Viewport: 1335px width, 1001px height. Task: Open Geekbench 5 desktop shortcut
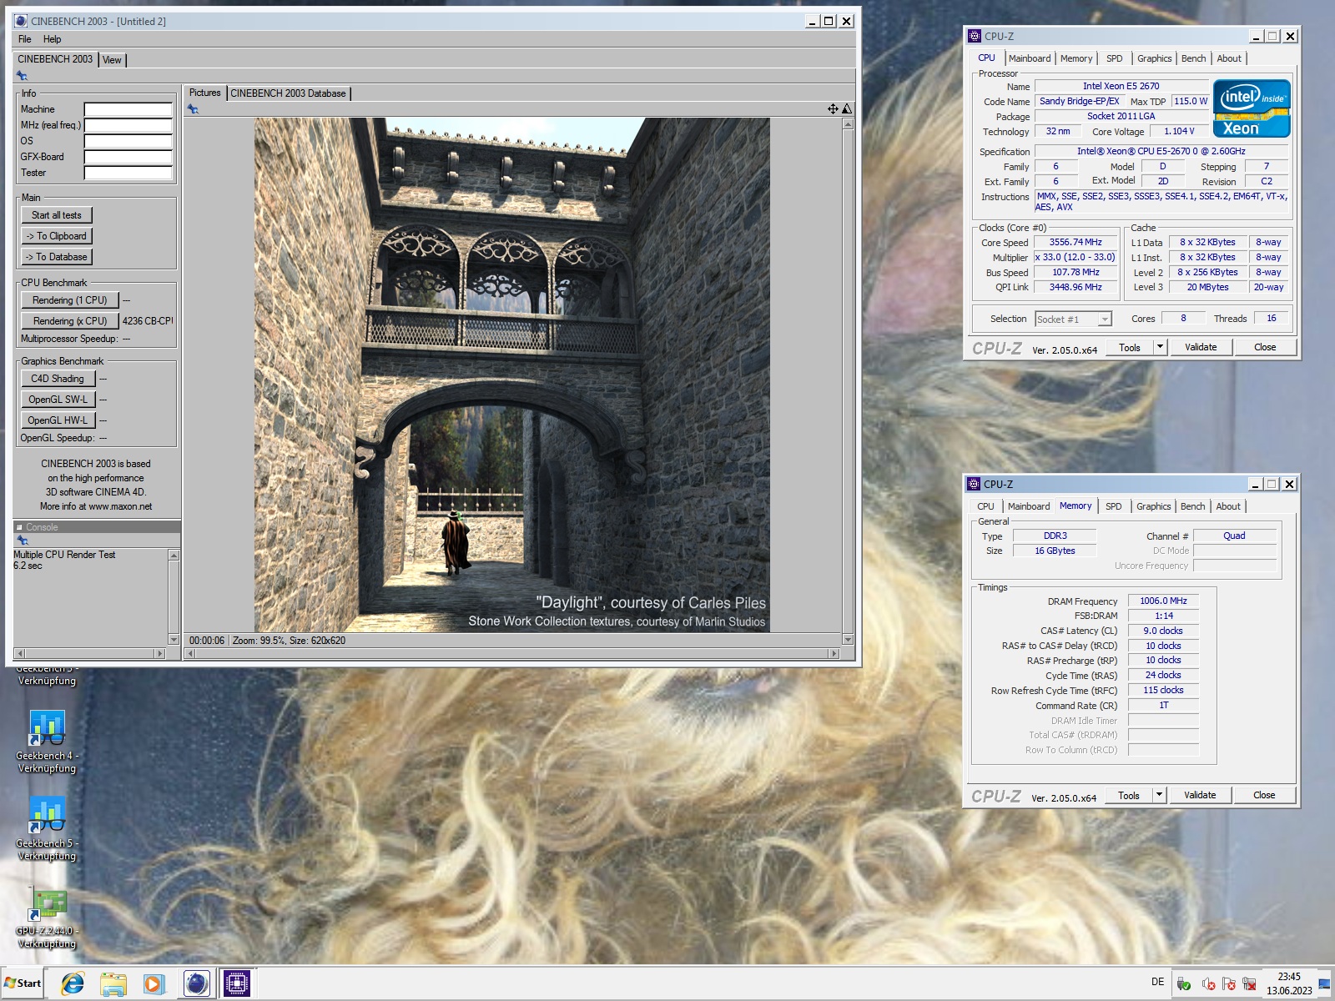[x=47, y=829]
